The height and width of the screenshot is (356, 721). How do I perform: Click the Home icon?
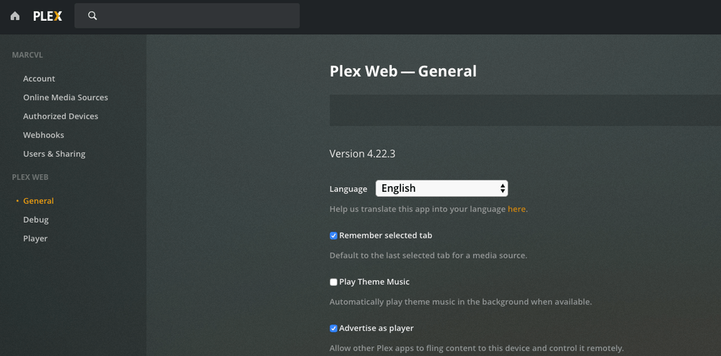(x=15, y=16)
